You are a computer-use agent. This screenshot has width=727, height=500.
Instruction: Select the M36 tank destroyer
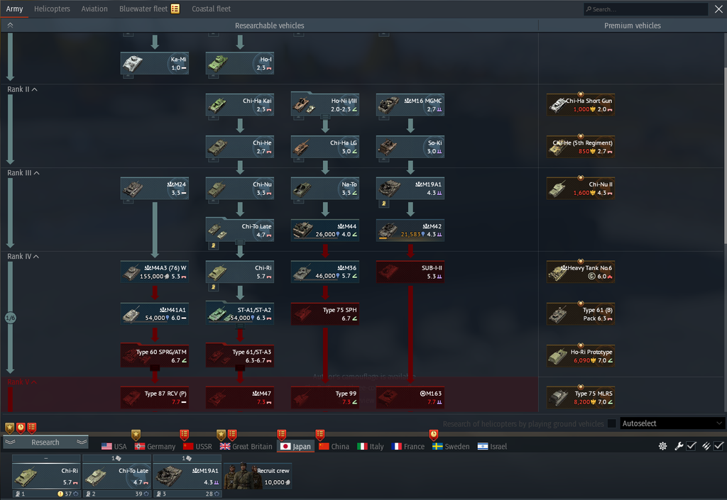coord(325,272)
